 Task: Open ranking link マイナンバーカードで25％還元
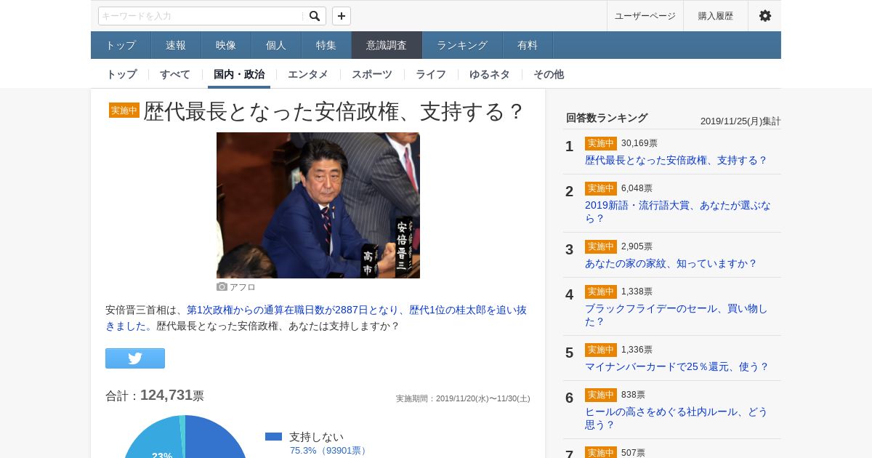(x=677, y=366)
